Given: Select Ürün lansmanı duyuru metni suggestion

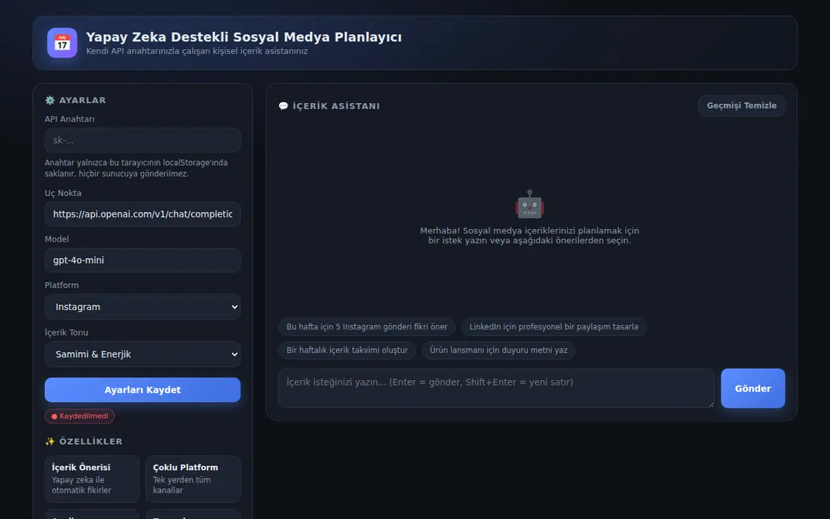Looking at the screenshot, I should pyautogui.click(x=499, y=350).
